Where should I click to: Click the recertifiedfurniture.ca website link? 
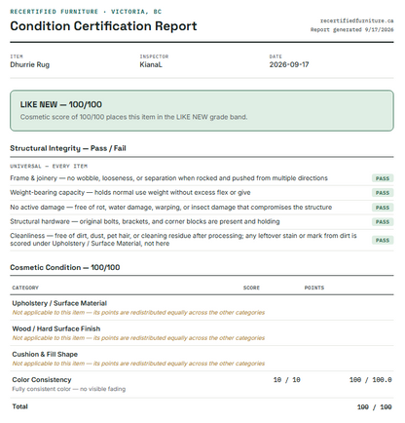[356, 20]
